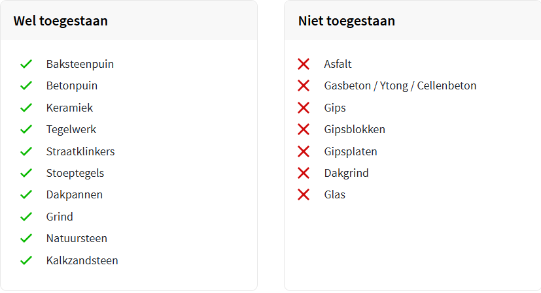Click the Straatklinkers list item text
Image resolution: width=541 pixels, height=293 pixels.
tap(80, 151)
